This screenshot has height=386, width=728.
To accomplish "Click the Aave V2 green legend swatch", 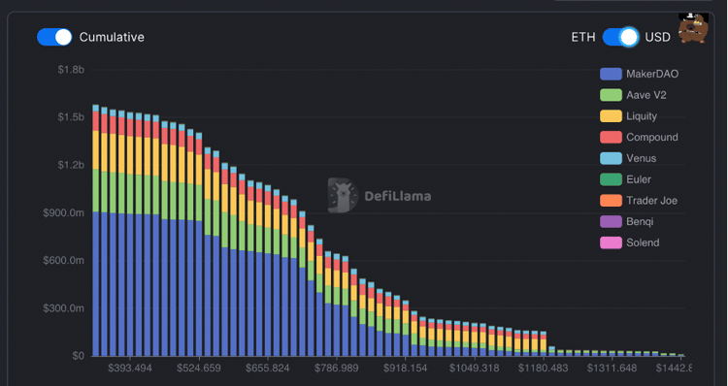I will (611, 95).
